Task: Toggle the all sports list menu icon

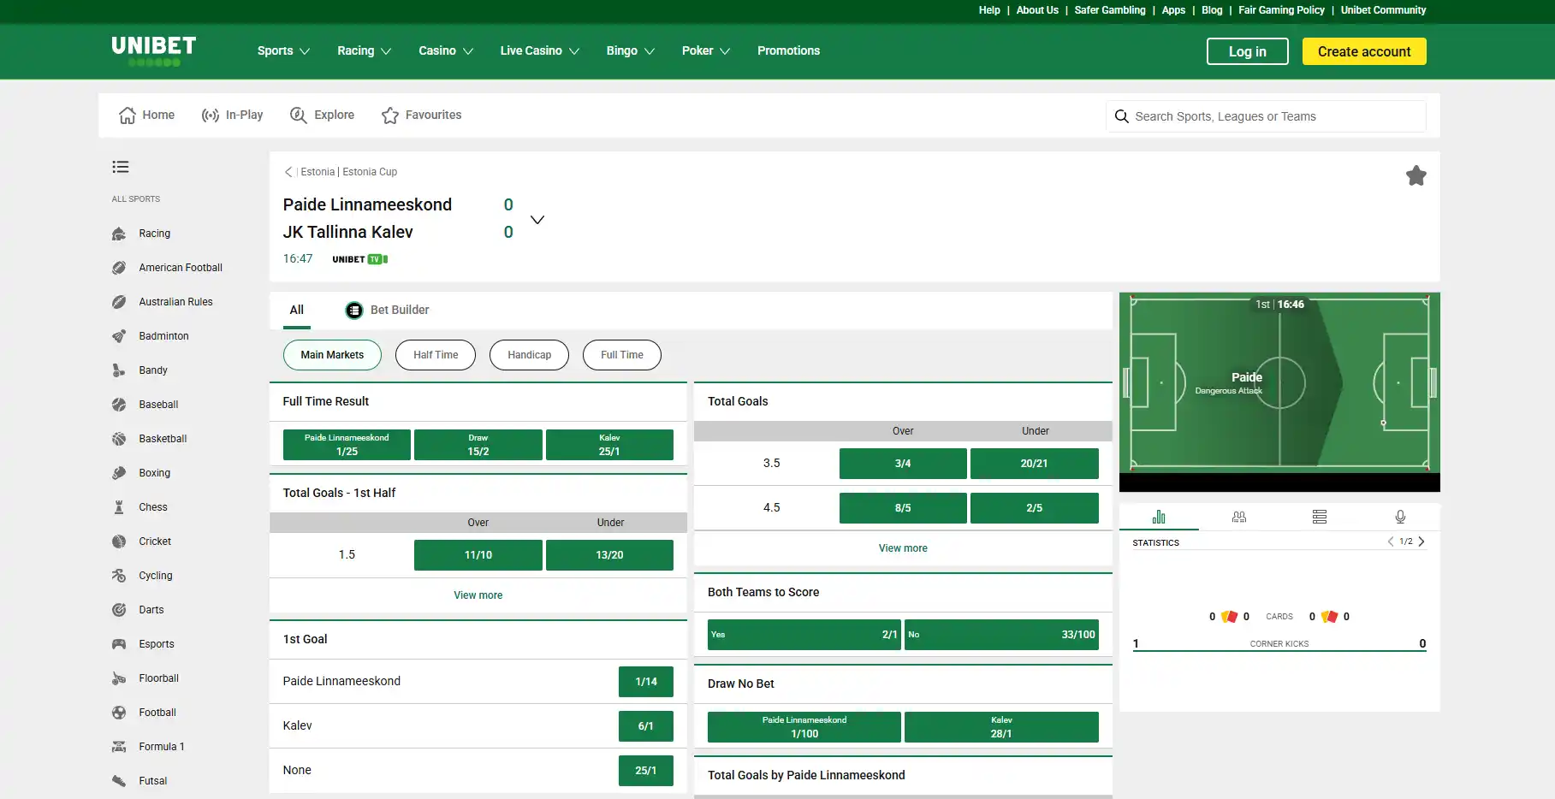Action: pyautogui.click(x=121, y=167)
